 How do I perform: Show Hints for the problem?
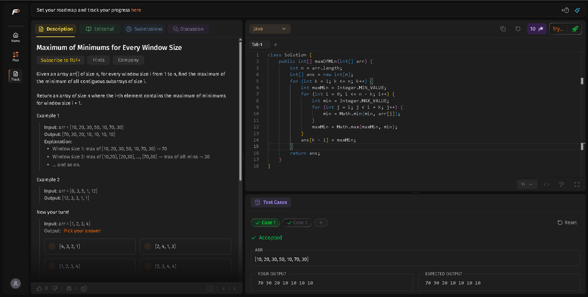point(98,60)
